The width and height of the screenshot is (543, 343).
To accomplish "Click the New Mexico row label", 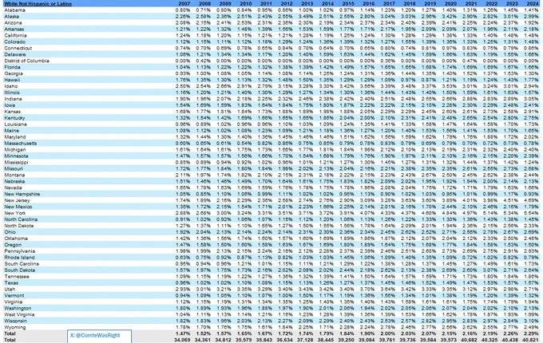I will coord(18,207).
